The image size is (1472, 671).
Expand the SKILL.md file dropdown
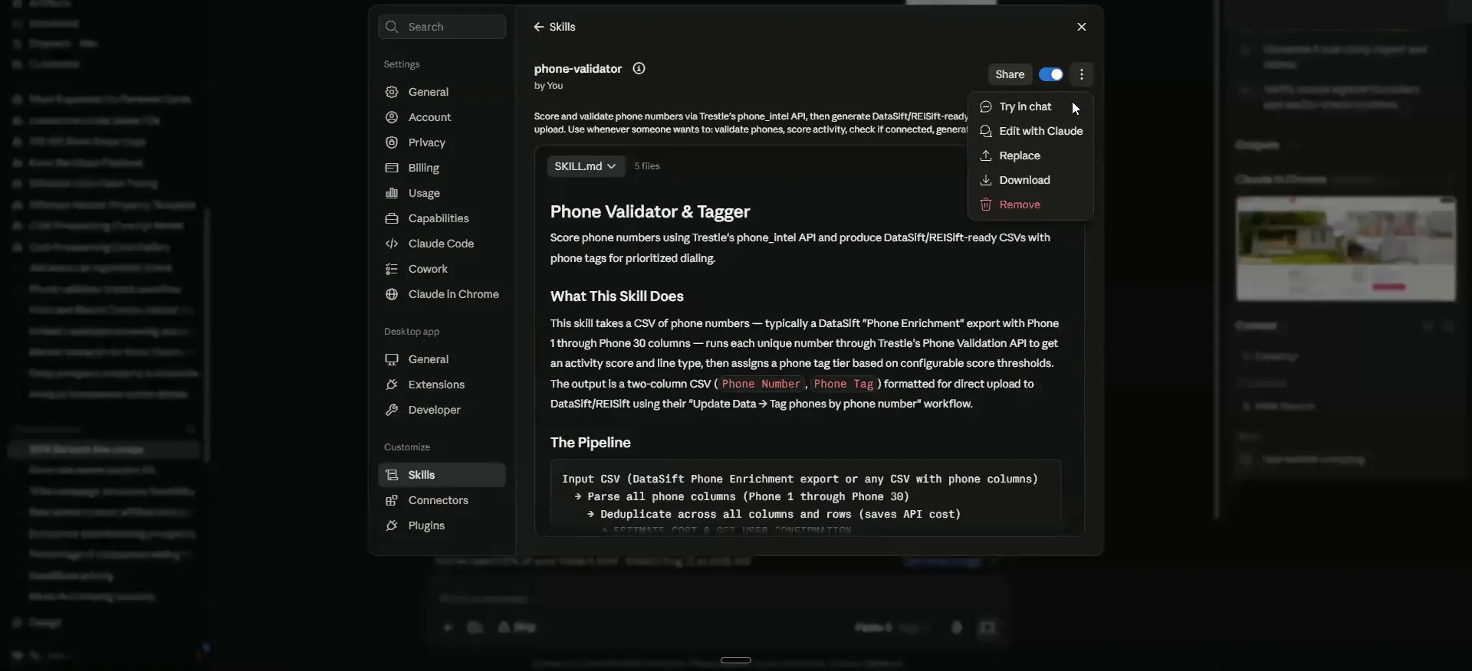(586, 166)
